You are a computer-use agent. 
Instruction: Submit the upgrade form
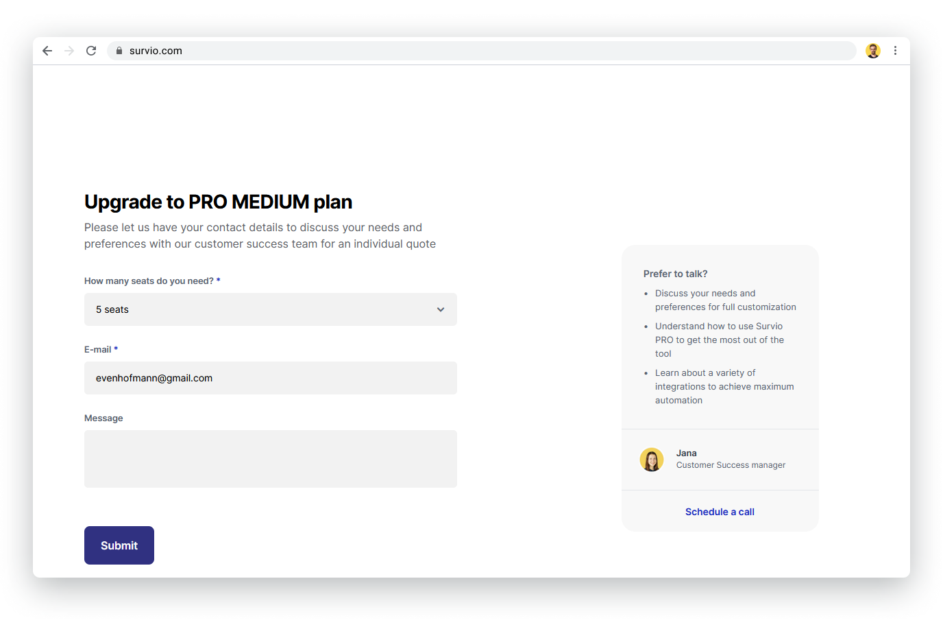[x=119, y=545]
